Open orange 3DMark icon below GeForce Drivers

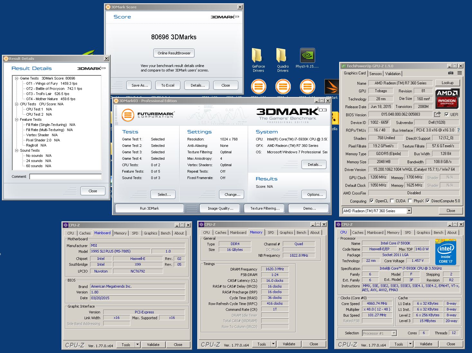click(x=258, y=87)
